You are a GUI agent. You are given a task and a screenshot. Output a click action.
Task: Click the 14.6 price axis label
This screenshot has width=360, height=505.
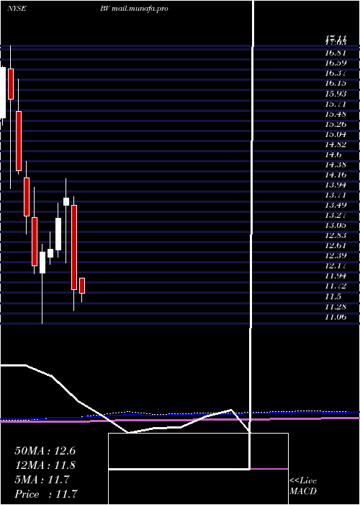[x=333, y=154]
